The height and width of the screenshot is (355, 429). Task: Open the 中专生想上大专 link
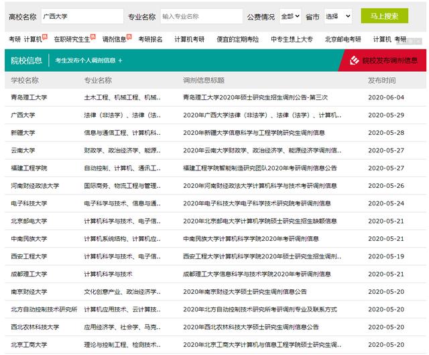(292, 40)
